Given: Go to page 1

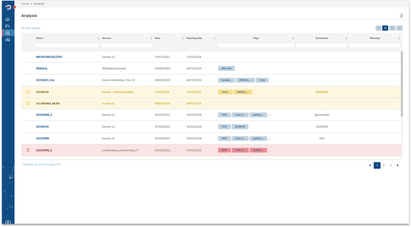Looking at the screenshot, I should tap(377, 165).
